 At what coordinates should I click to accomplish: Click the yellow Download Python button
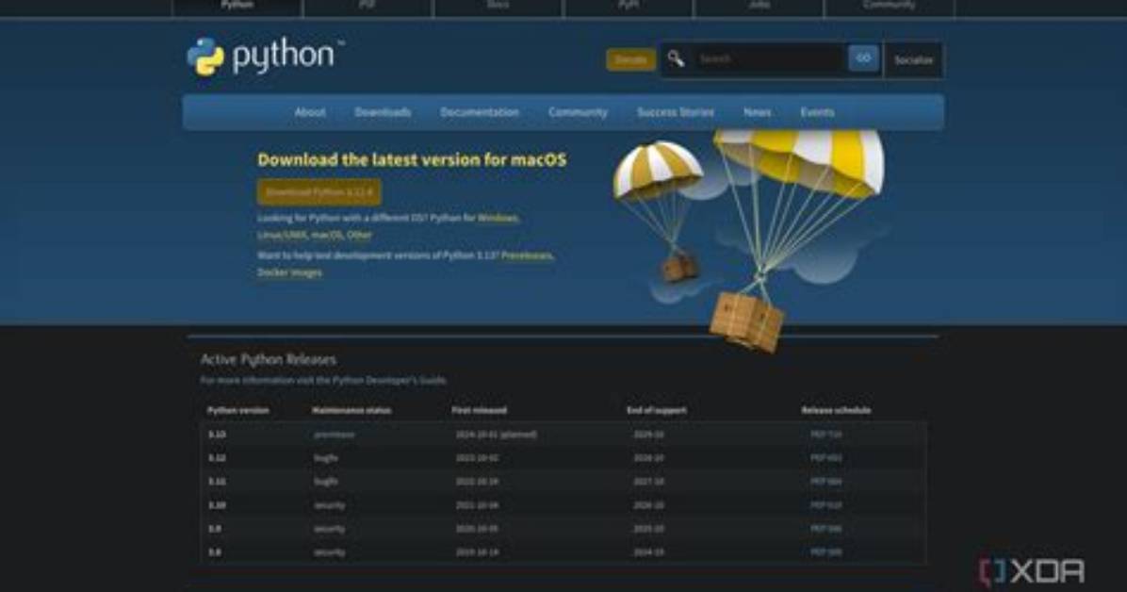pos(319,192)
